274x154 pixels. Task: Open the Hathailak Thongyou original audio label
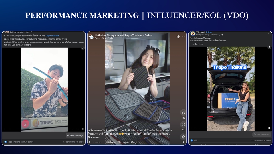pos(121,142)
